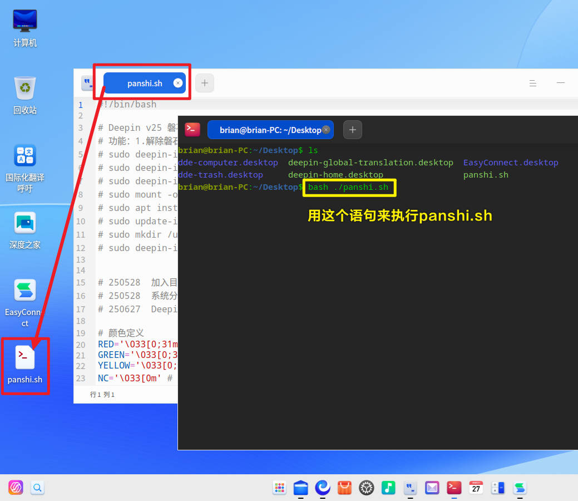578x501 pixels.
Task: Click the RED= variable line in editor
Action: click(137, 344)
